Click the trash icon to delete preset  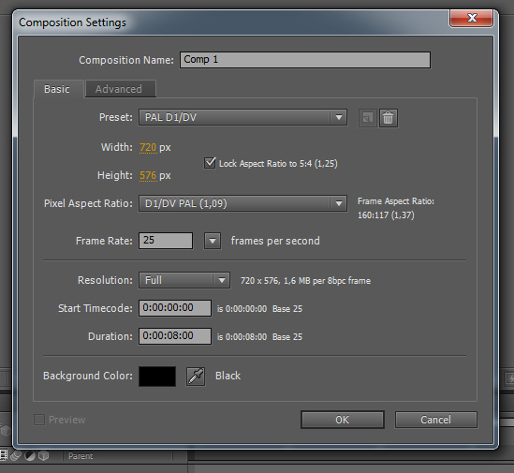(389, 118)
